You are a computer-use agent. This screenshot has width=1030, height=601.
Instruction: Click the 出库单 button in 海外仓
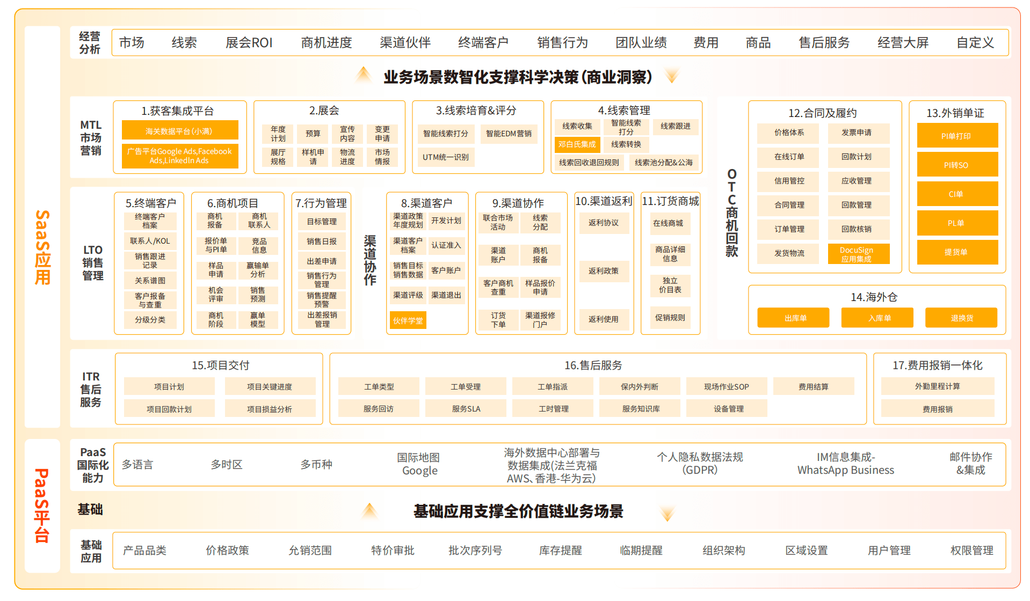[x=795, y=318]
